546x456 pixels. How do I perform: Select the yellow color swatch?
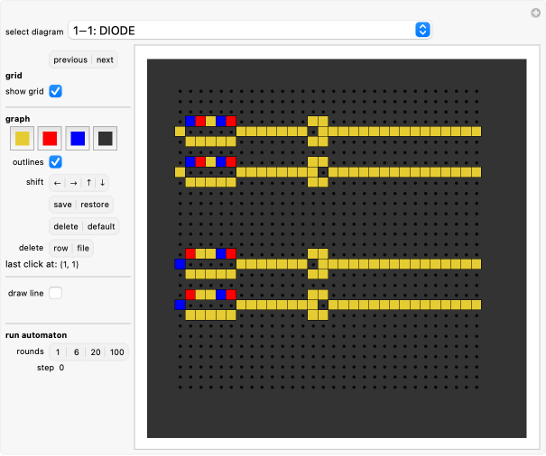pos(23,138)
